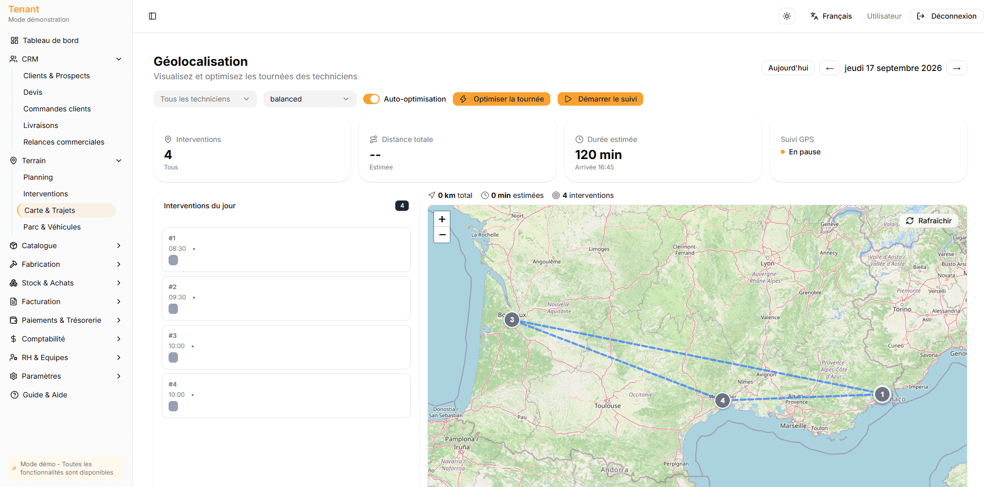Click the Fabrication hammer icon
This screenshot has height=487, width=984.
click(x=13, y=264)
